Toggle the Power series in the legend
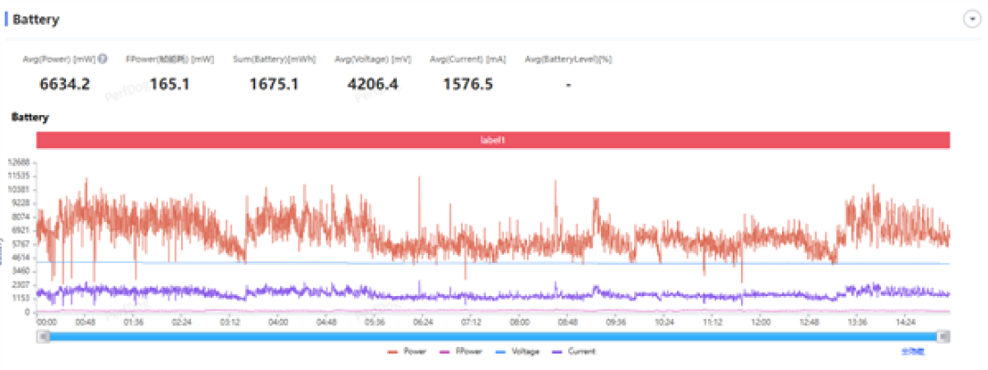 click(x=406, y=352)
